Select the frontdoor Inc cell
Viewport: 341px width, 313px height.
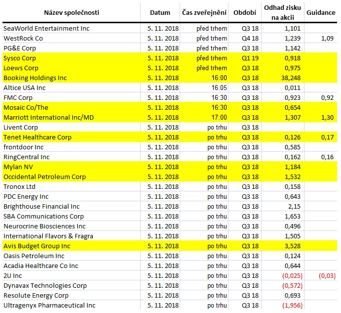point(72,147)
